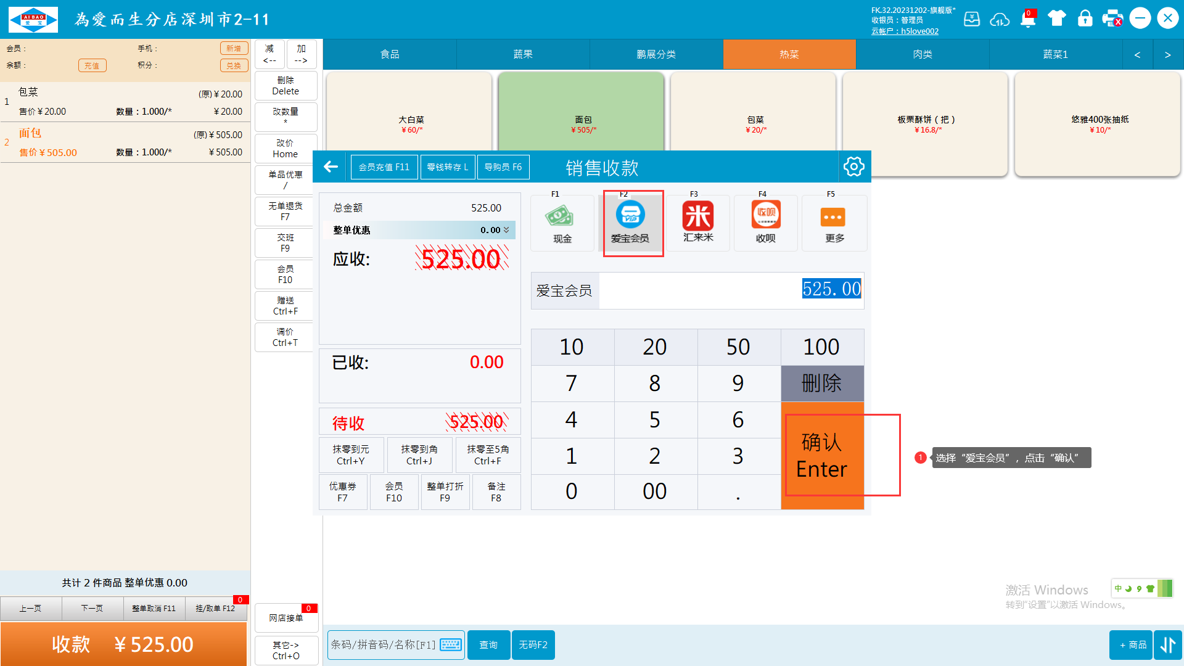Switch to the 食品 category tab
This screenshot has width=1184, height=666.
(x=390, y=54)
